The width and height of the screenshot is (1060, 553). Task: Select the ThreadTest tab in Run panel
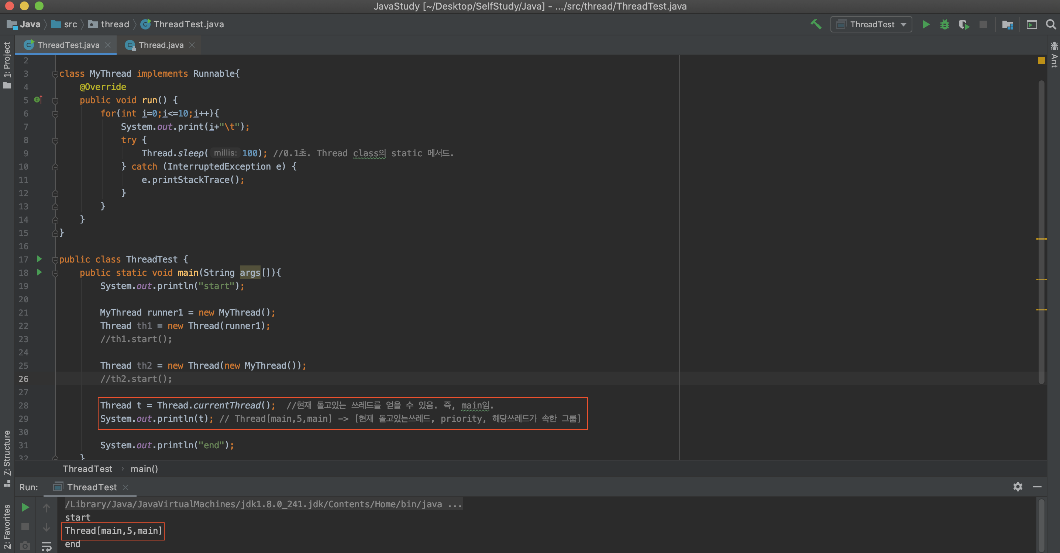[x=92, y=487]
